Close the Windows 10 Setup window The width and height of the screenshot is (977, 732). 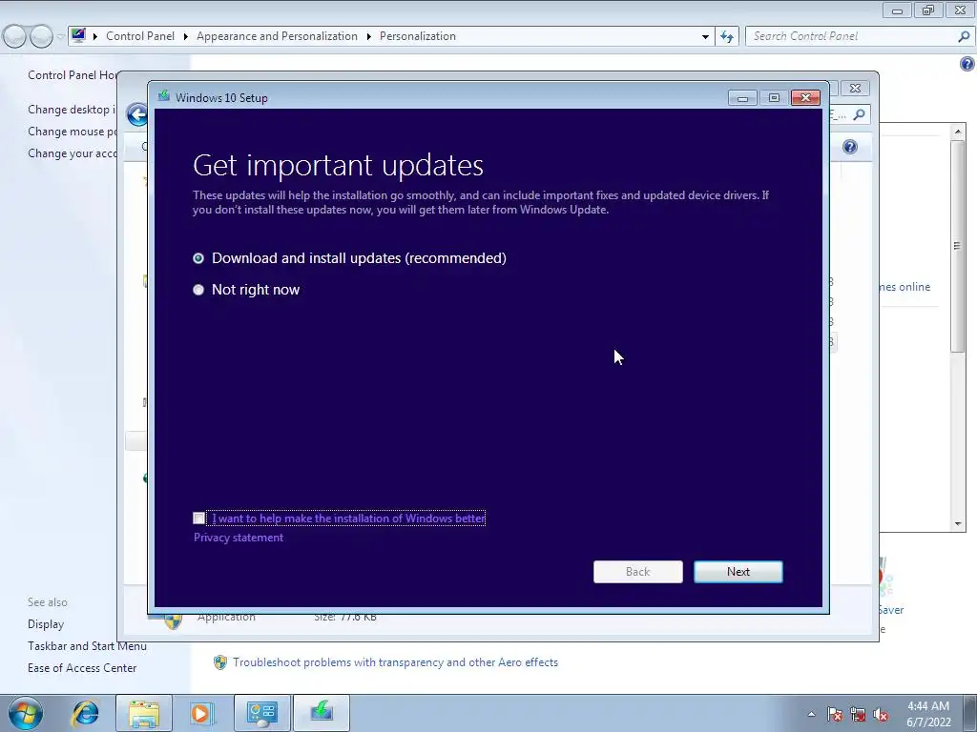tap(805, 98)
